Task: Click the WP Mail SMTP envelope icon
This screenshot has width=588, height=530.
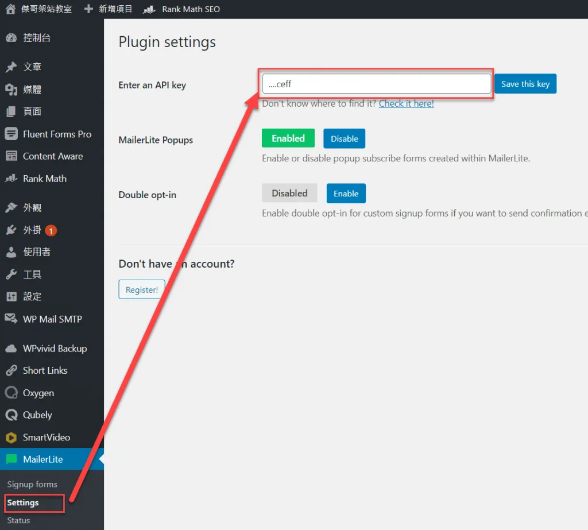Action: [x=11, y=319]
